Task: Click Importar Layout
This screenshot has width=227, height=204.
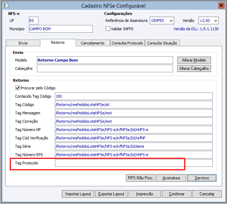Action: point(78,194)
